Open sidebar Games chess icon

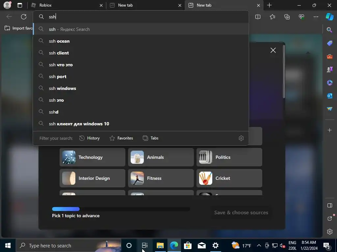click(x=329, y=70)
